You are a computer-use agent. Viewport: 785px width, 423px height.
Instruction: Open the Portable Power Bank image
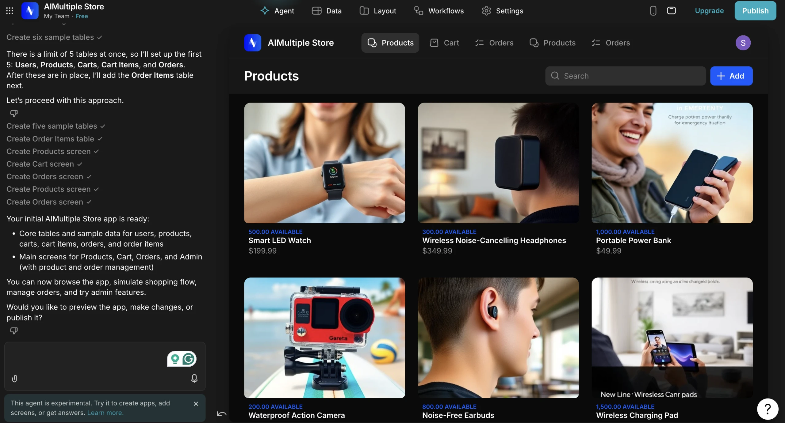point(672,163)
